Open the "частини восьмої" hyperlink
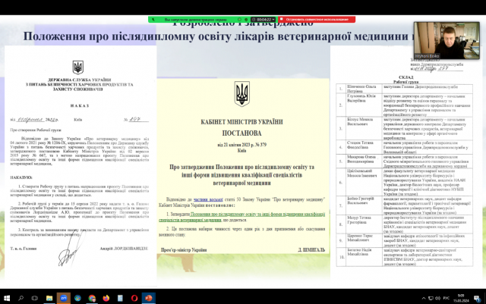This screenshot has width=486, height=304. (x=208, y=199)
